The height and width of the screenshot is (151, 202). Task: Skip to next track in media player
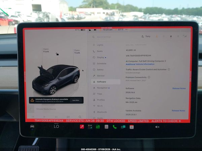tap(56, 117)
